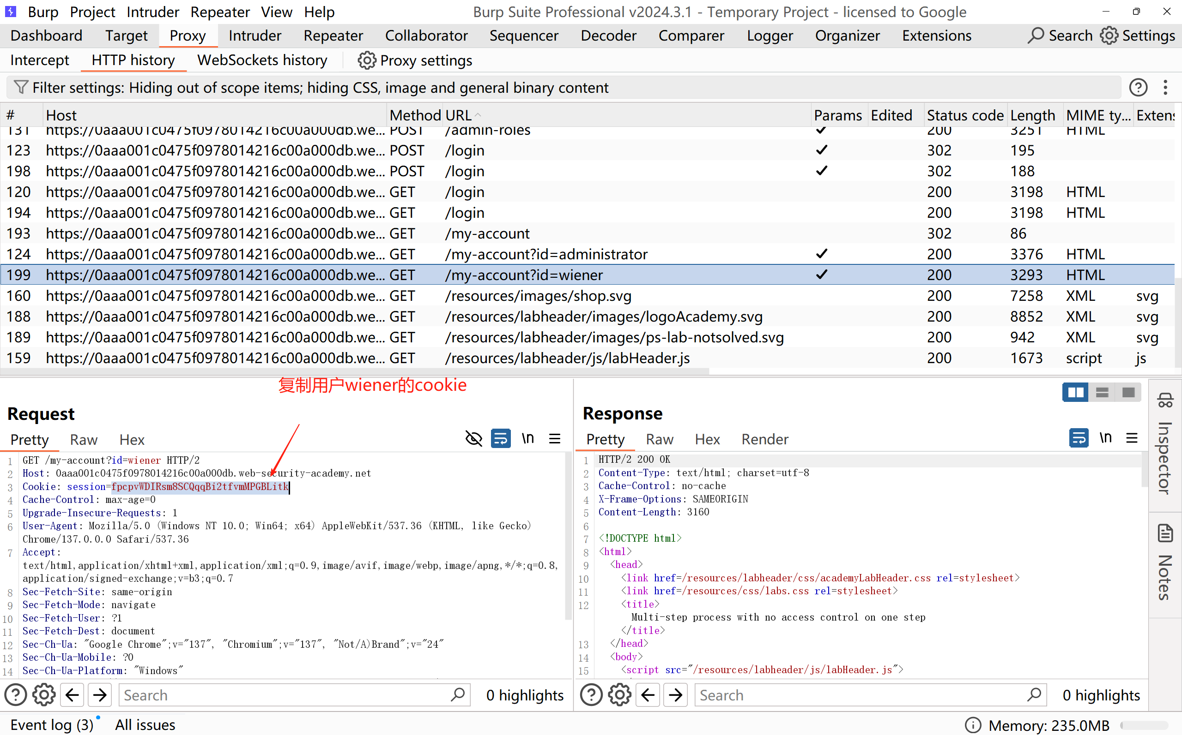1182x735 pixels.
Task: Select the combined tabbed layout icon
Action: (1128, 392)
